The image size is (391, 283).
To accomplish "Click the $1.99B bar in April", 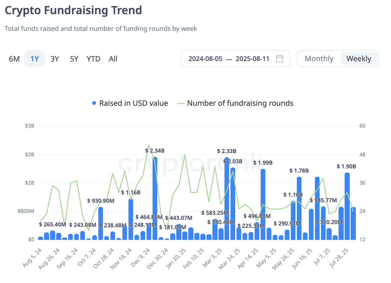I will pyautogui.click(x=263, y=205).
